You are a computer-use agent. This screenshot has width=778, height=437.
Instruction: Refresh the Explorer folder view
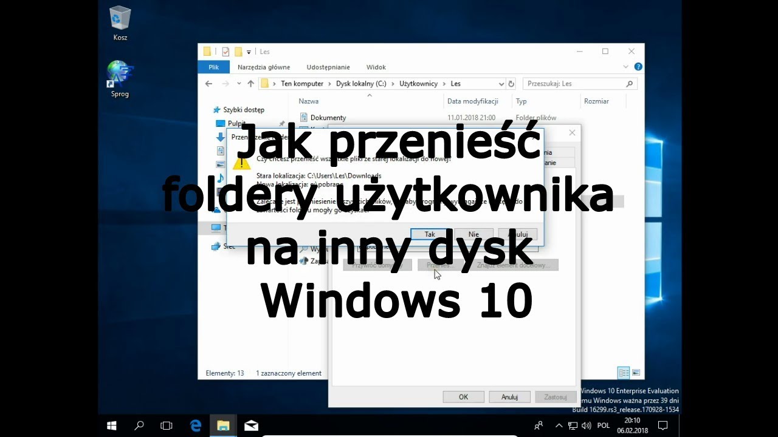511,84
